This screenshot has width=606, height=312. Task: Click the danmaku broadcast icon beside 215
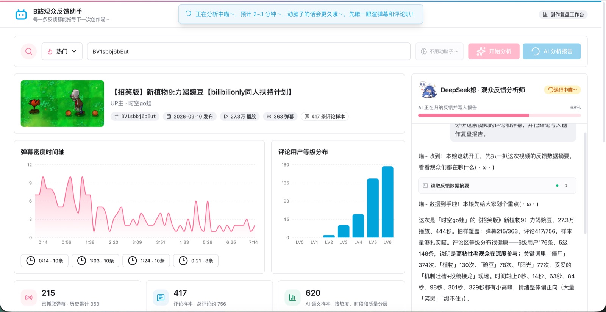(x=29, y=298)
